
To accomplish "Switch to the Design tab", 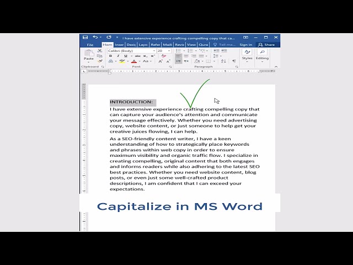I will (x=131, y=45).
